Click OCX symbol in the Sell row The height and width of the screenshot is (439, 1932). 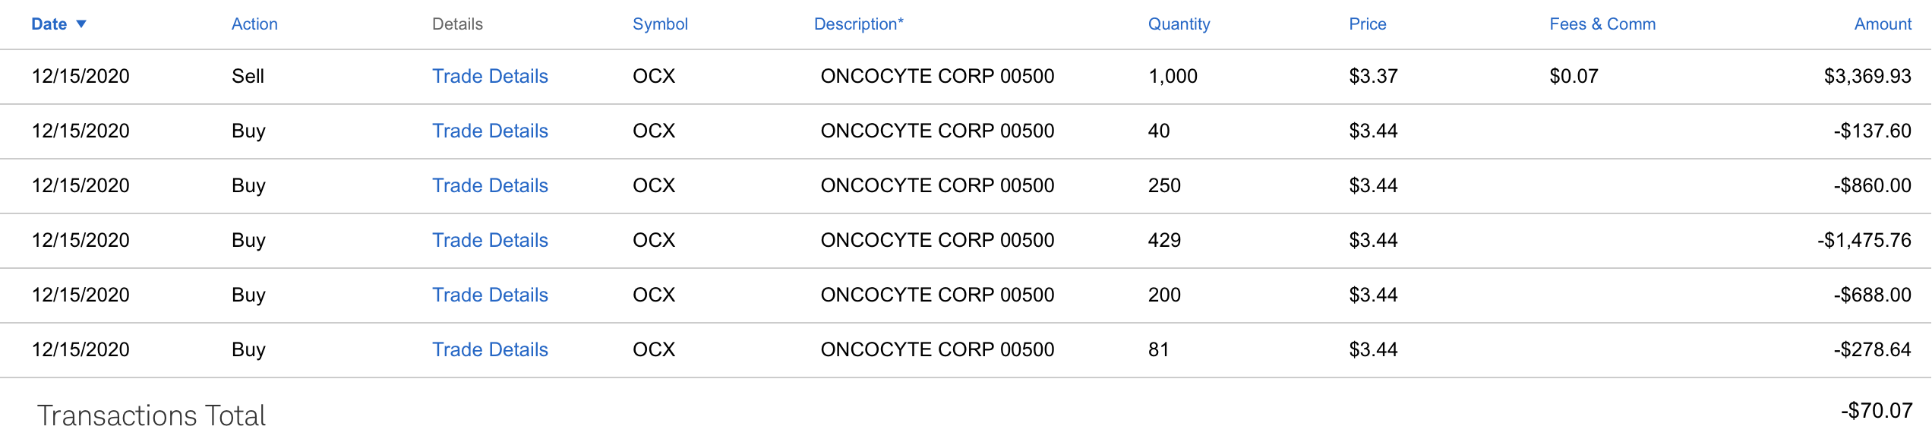pos(654,76)
